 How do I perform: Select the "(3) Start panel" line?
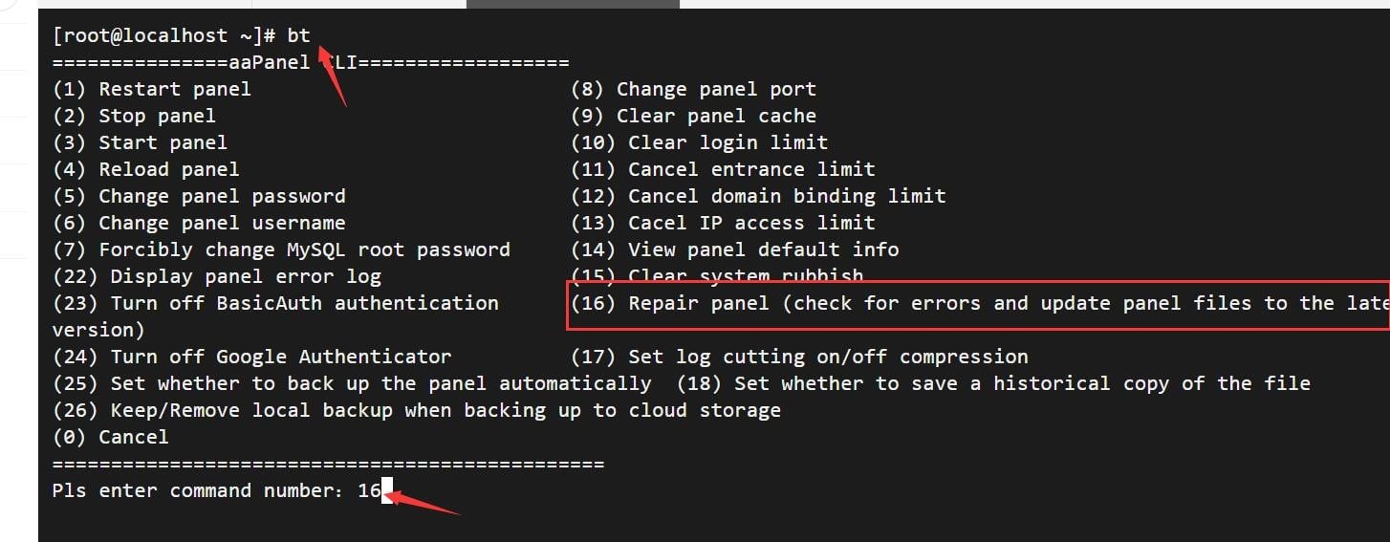(x=140, y=142)
